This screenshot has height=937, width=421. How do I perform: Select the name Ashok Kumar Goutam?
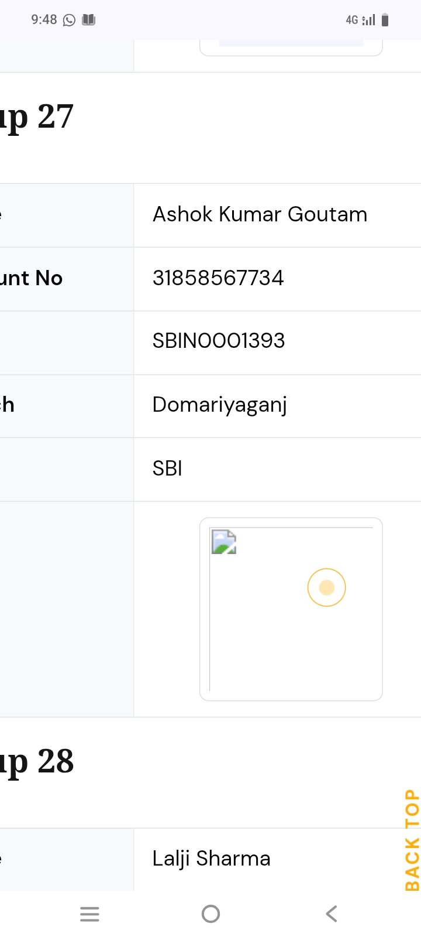coord(260,215)
